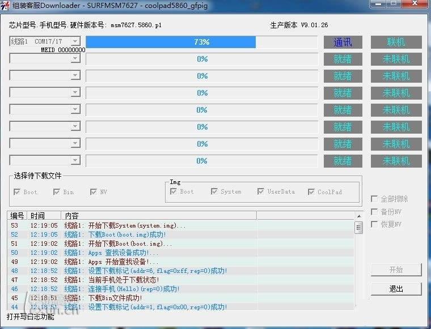This screenshot has width=431, height=329.
Task: Click the 内容 column header
Action: 159,216
